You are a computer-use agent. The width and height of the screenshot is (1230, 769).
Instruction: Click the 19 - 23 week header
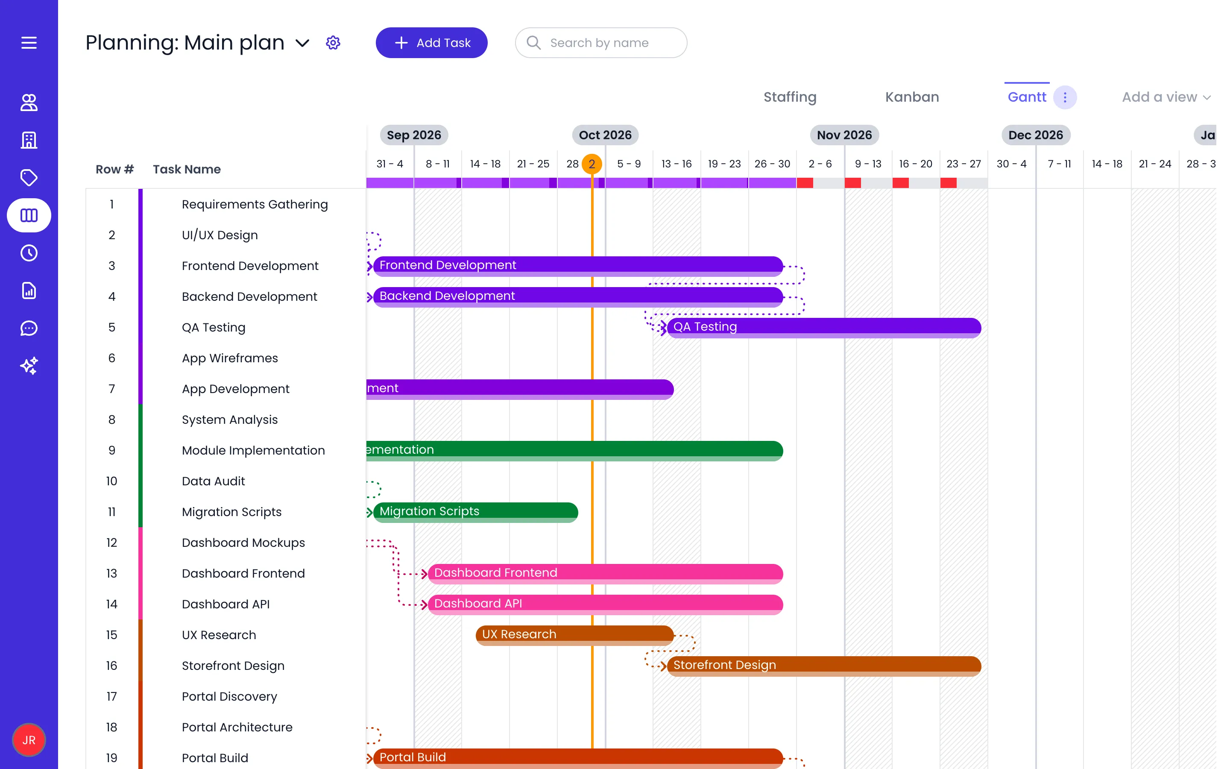(x=724, y=164)
